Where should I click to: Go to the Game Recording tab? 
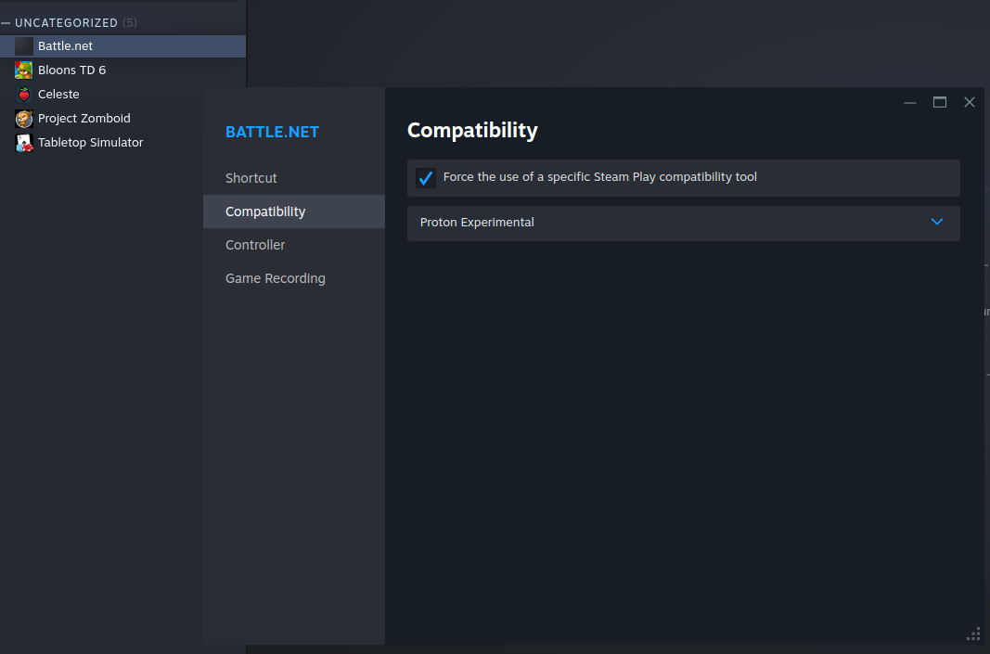pos(276,278)
